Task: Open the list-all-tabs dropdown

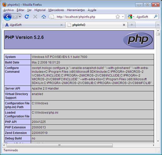Action: pos(158,25)
